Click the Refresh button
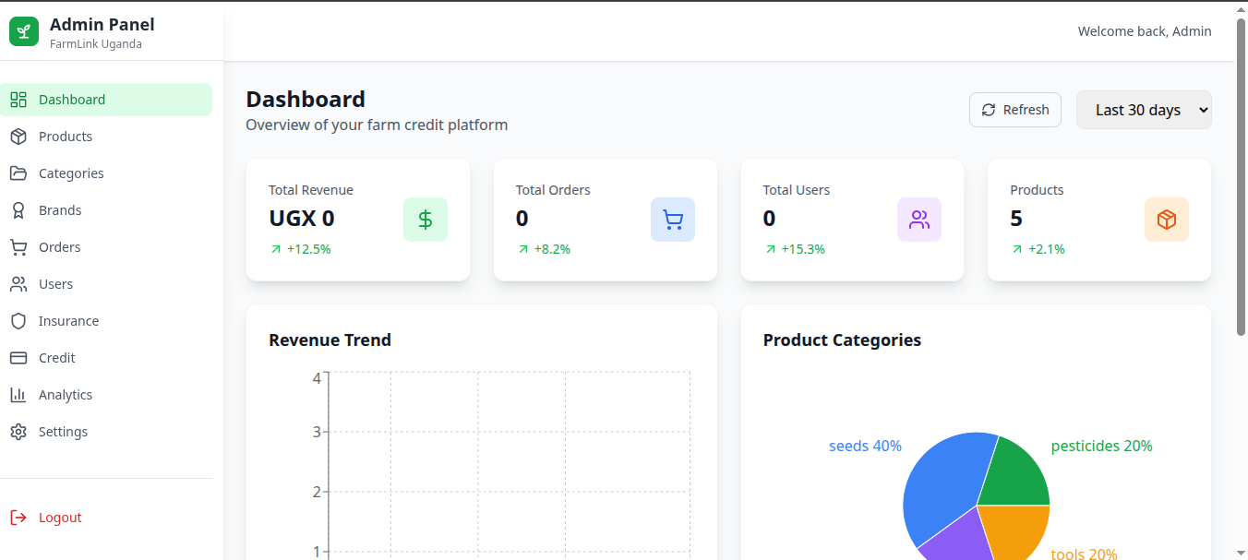This screenshot has height=560, width=1248. (1015, 110)
